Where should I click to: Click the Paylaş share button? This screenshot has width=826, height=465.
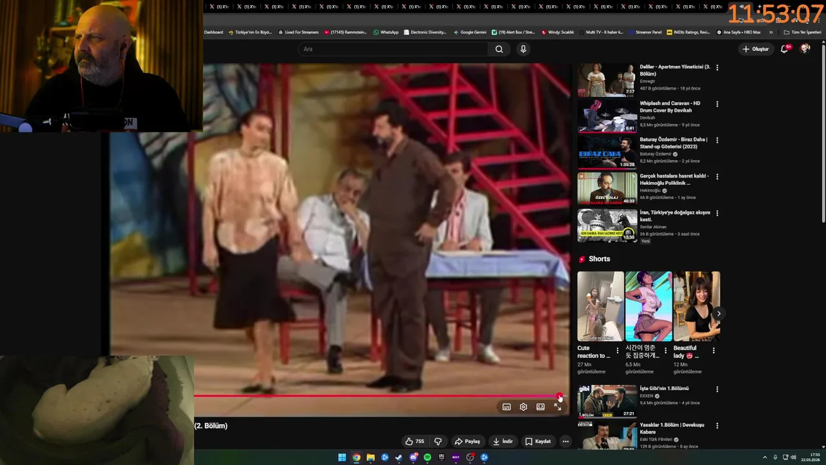tap(467, 442)
